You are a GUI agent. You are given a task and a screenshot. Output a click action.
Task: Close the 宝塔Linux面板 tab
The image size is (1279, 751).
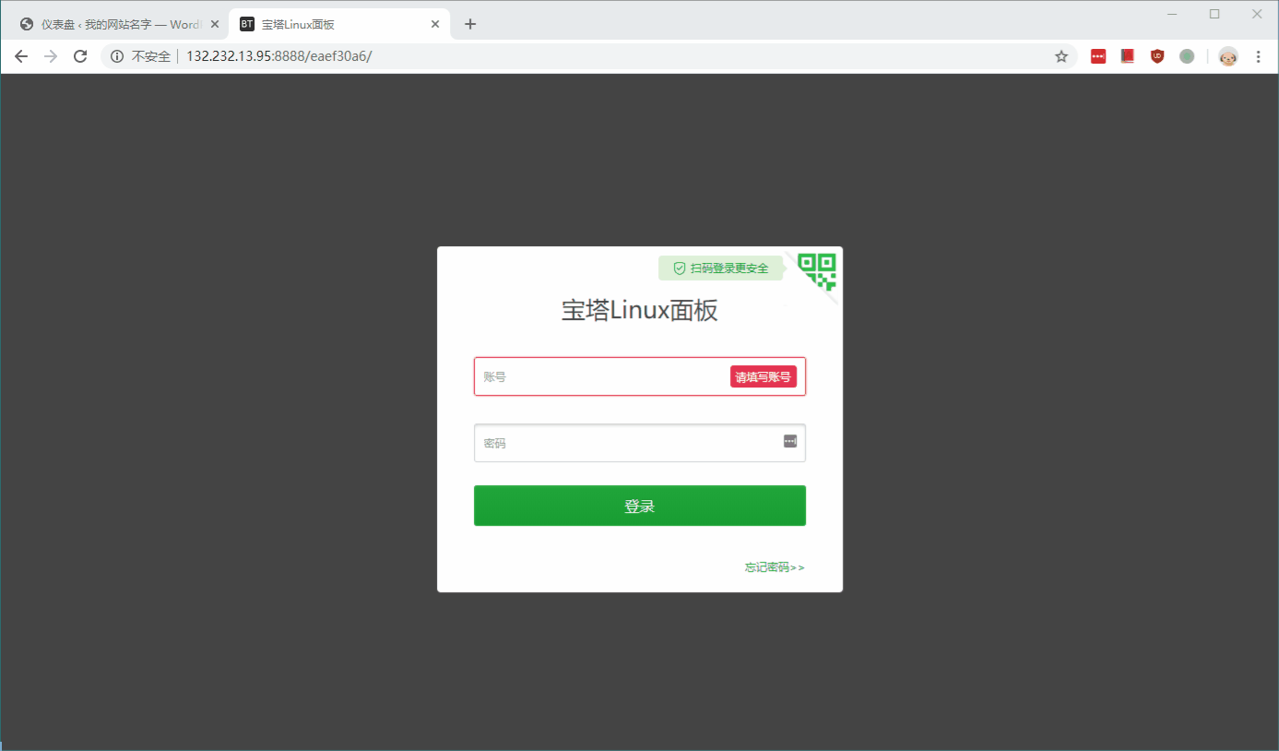[435, 24]
